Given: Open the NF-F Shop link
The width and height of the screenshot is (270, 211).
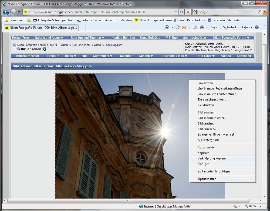Looking at the screenshot, I should [171, 38].
